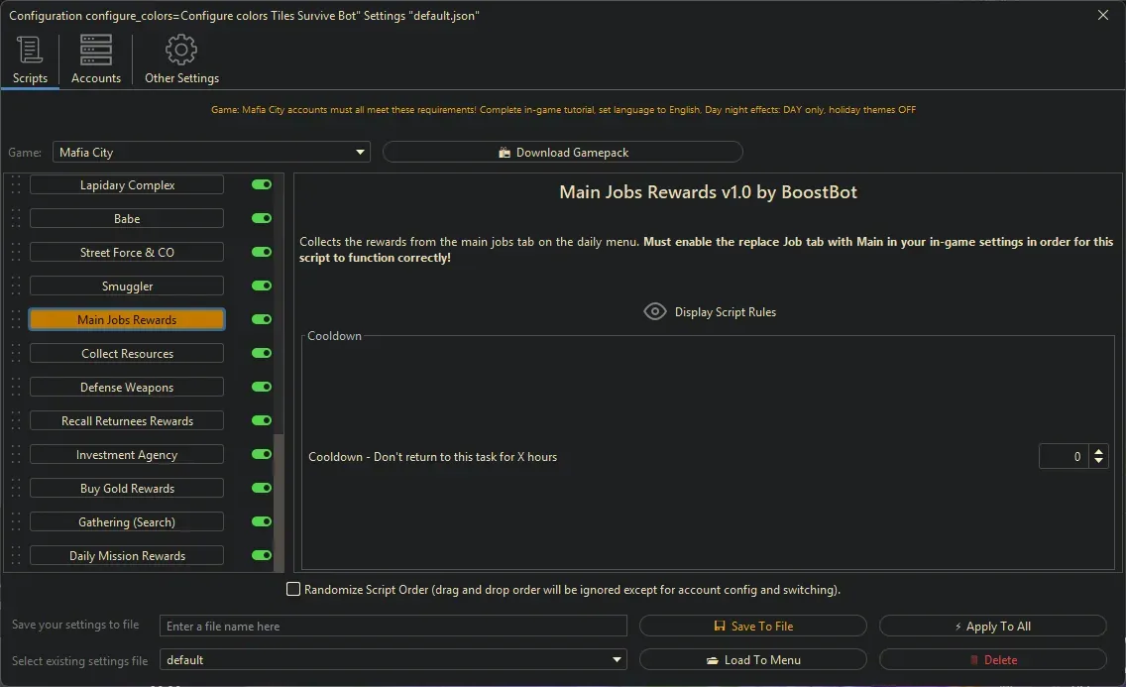Enable Randomize Script Order checkbox

click(293, 588)
